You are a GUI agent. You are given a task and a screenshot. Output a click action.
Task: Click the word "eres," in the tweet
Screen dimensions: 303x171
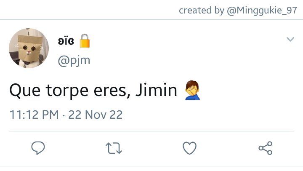pos(112,91)
